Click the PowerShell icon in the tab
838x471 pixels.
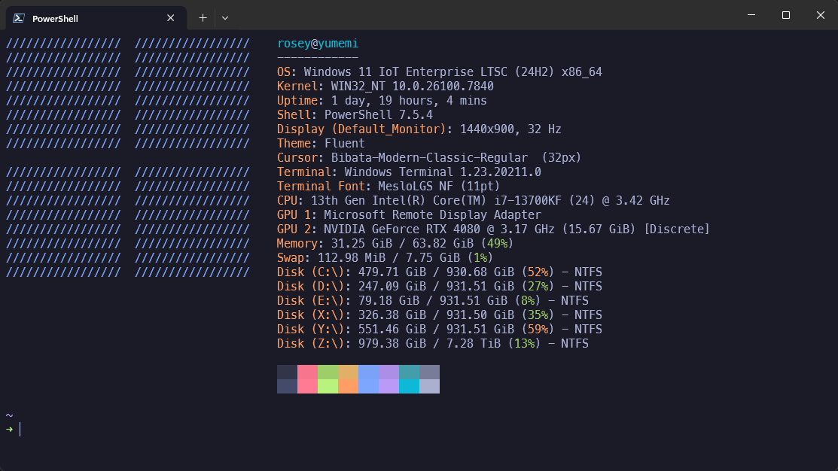(19, 18)
